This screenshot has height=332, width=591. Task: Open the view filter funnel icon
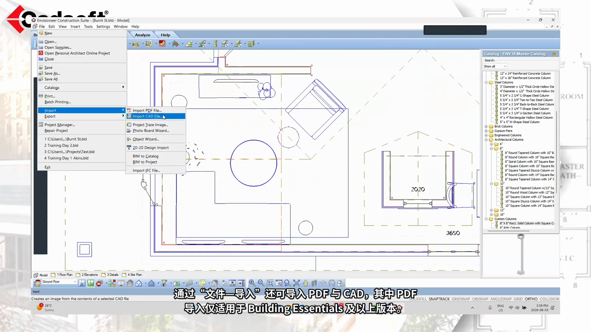[x=164, y=283]
